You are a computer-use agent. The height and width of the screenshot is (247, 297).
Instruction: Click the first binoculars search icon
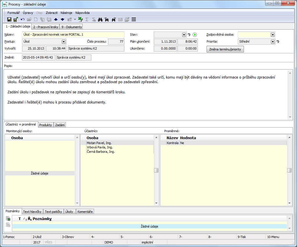click(x=100, y=19)
